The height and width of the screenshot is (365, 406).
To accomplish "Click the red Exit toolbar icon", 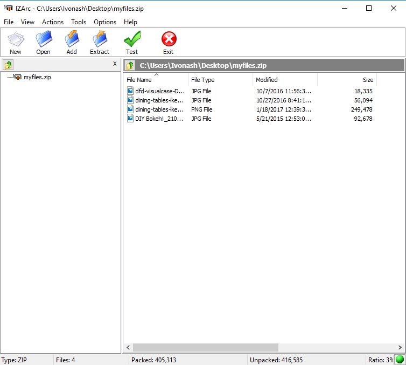I will tap(169, 39).
